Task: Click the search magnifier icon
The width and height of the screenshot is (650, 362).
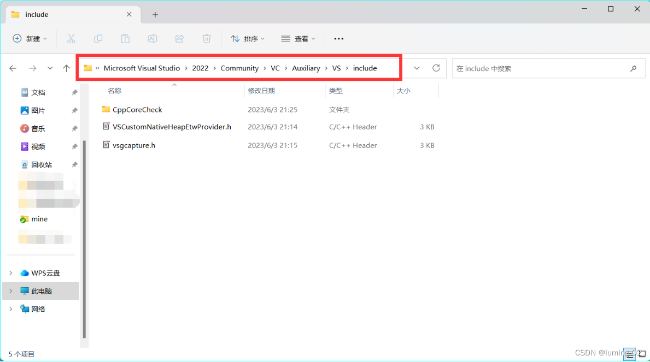Action: pos(633,68)
